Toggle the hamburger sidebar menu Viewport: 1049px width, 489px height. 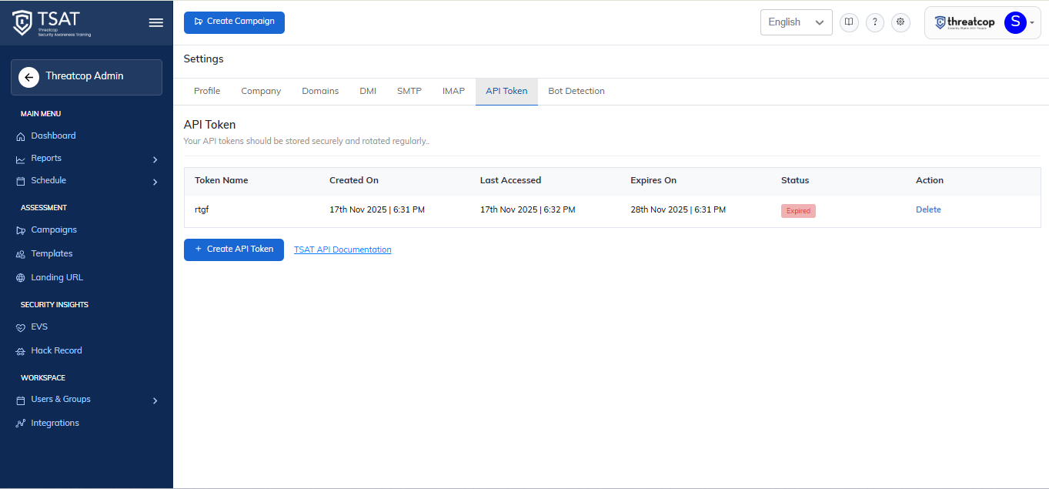tap(155, 23)
